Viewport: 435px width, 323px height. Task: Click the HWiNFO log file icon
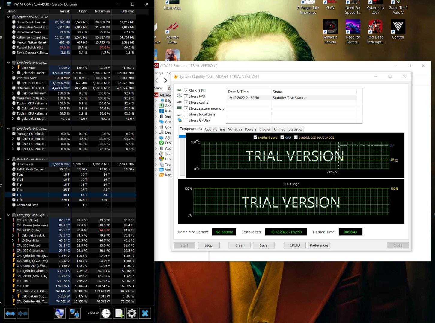coord(119,313)
